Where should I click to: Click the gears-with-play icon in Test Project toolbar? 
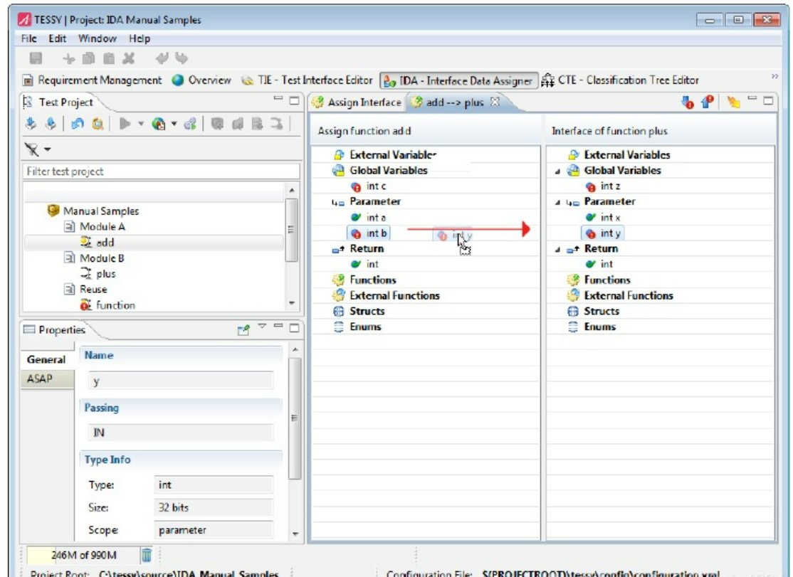click(190, 124)
